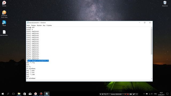Select the Корзина recycle bin icon
This screenshot has height=96, width=171.
point(165,3)
